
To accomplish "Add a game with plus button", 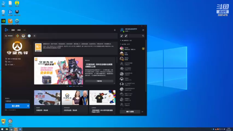I will [34, 36].
